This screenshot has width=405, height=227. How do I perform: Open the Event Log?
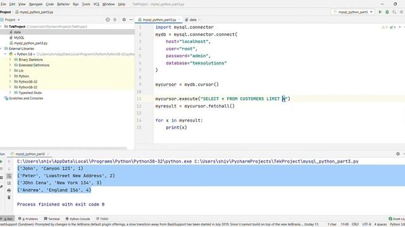[397, 219]
